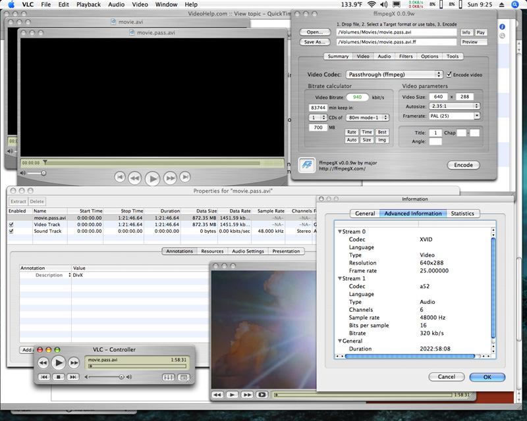This screenshot has width=527, height=421.
Task: Click Cancel in Information window
Action: pos(447,377)
